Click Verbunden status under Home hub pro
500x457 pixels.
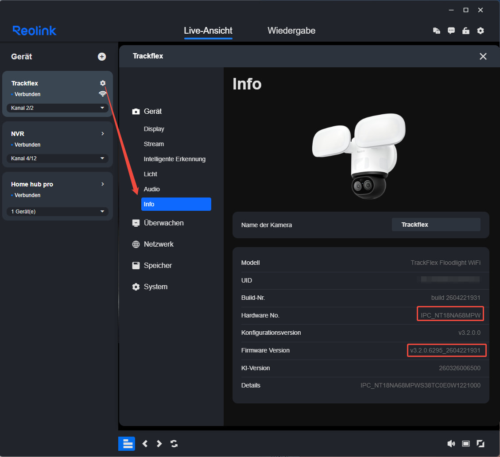[x=27, y=195]
